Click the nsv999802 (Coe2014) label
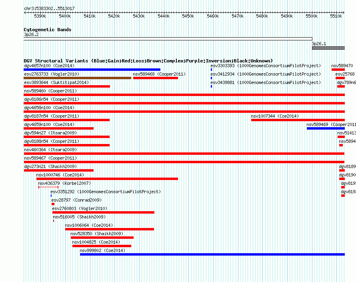 pyautogui.click(x=102, y=250)
